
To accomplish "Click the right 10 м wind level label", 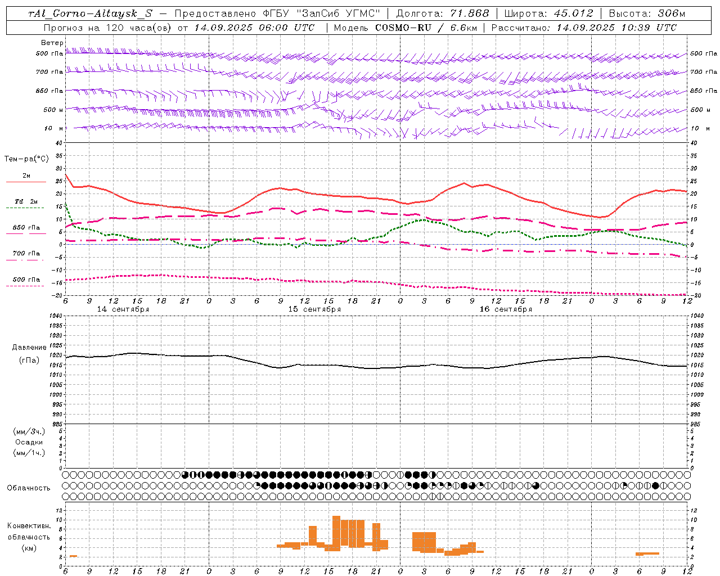I will [700, 128].
